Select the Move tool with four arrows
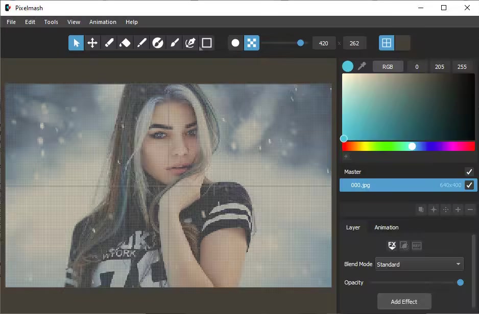 pyautogui.click(x=92, y=43)
